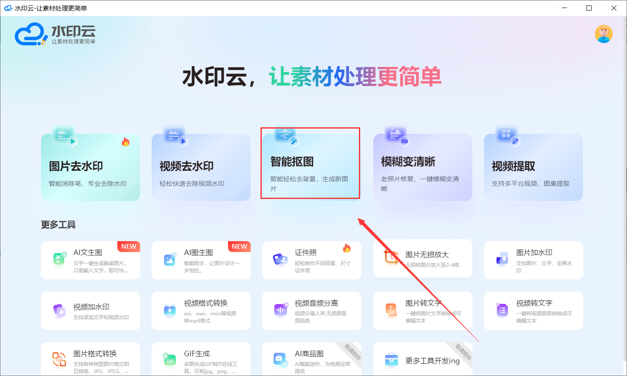This screenshot has height=376, width=627.
Task: Choose the 图片无损放大 crop icon
Action: click(x=391, y=257)
